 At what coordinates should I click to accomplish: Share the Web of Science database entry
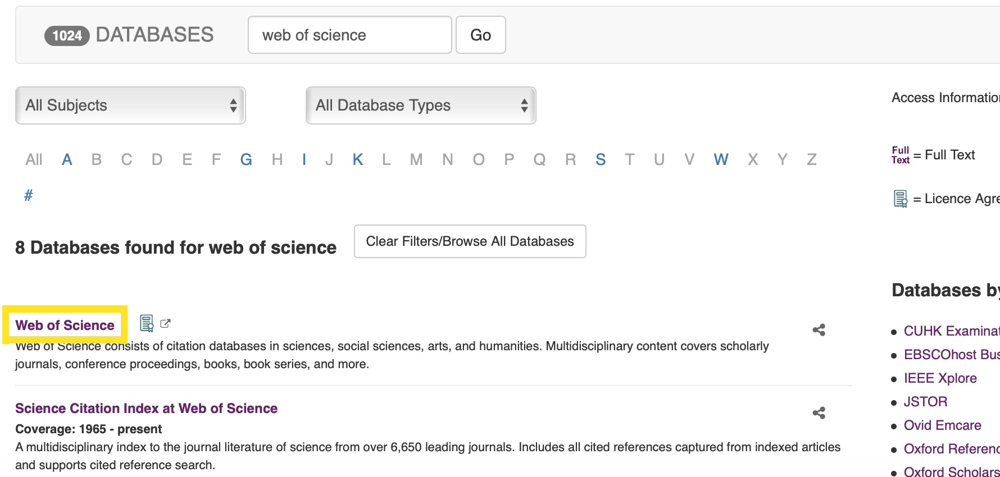(819, 330)
